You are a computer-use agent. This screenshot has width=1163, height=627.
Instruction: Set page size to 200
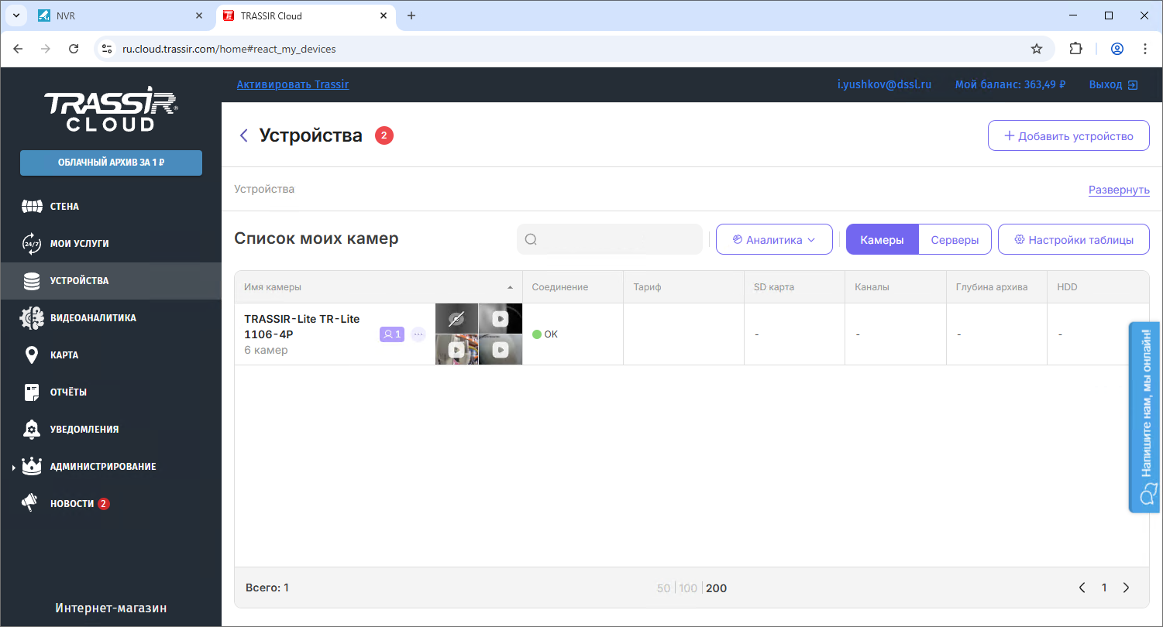click(x=717, y=588)
